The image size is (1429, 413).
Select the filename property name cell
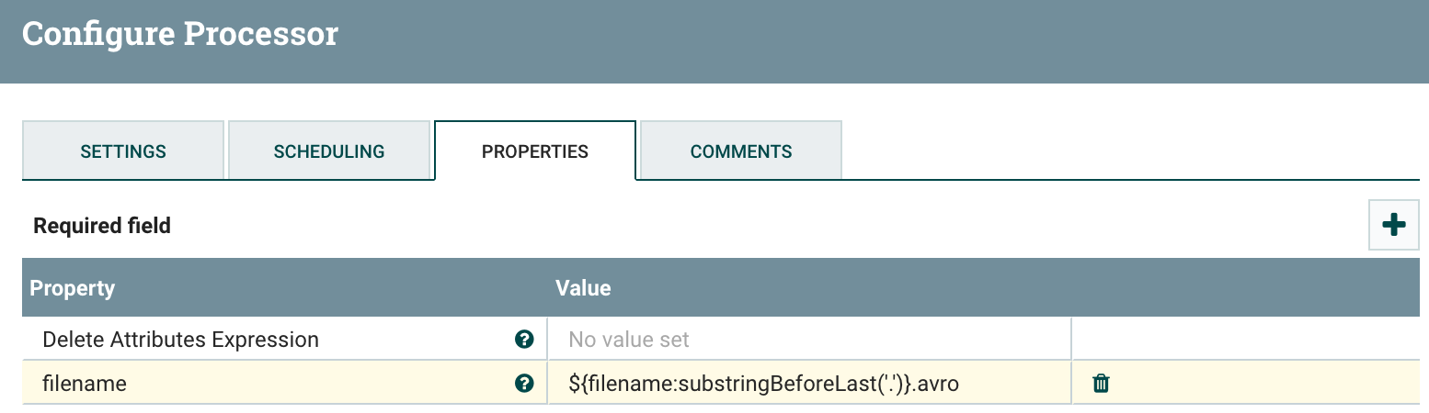(85, 384)
